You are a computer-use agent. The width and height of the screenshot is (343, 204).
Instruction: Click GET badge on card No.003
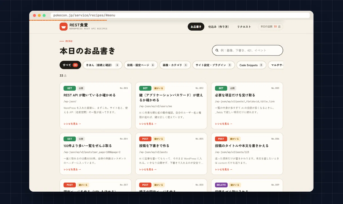click(x=221, y=88)
